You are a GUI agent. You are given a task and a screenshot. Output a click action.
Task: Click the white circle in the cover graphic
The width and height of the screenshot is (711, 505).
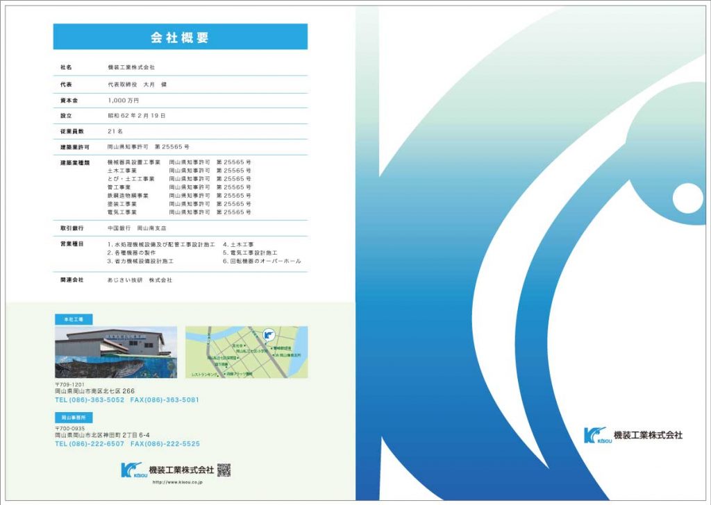point(688,199)
